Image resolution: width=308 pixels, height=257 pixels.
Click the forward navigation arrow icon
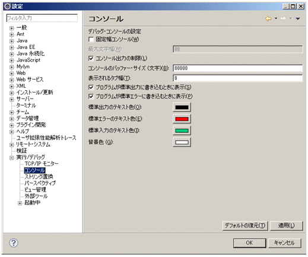click(x=283, y=18)
